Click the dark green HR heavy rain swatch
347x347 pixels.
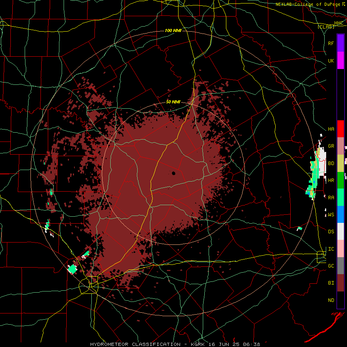(x=340, y=180)
